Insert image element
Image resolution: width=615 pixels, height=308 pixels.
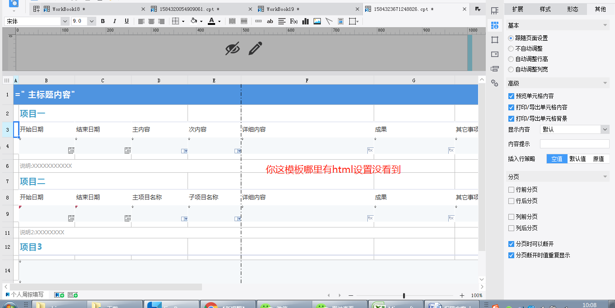[317, 21]
